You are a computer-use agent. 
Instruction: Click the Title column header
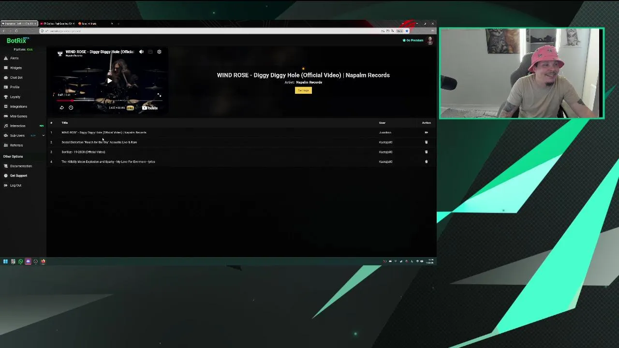65,123
